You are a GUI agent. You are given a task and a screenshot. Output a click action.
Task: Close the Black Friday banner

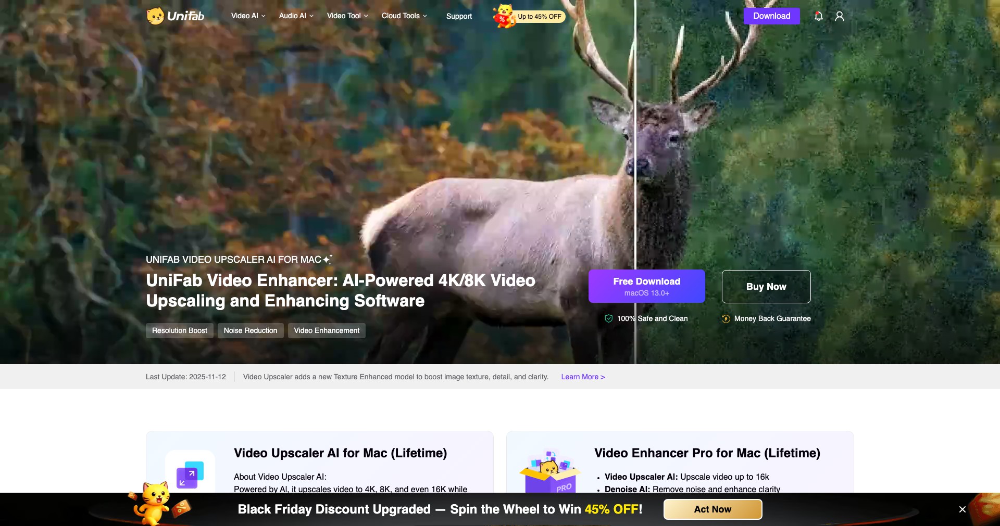tap(963, 509)
